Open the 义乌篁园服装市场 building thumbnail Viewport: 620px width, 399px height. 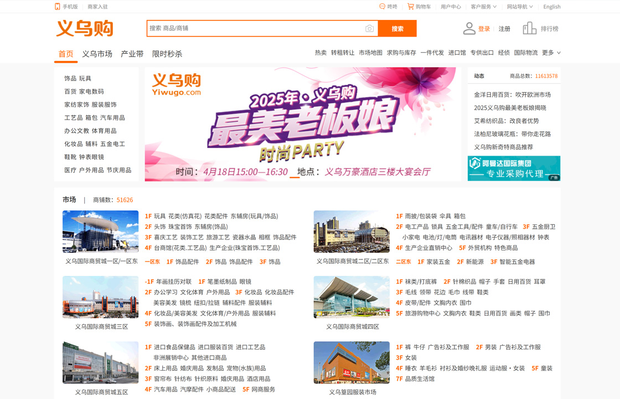point(352,362)
